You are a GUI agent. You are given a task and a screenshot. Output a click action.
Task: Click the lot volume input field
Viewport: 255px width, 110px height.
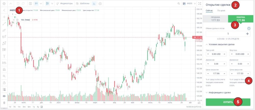tap(228, 34)
